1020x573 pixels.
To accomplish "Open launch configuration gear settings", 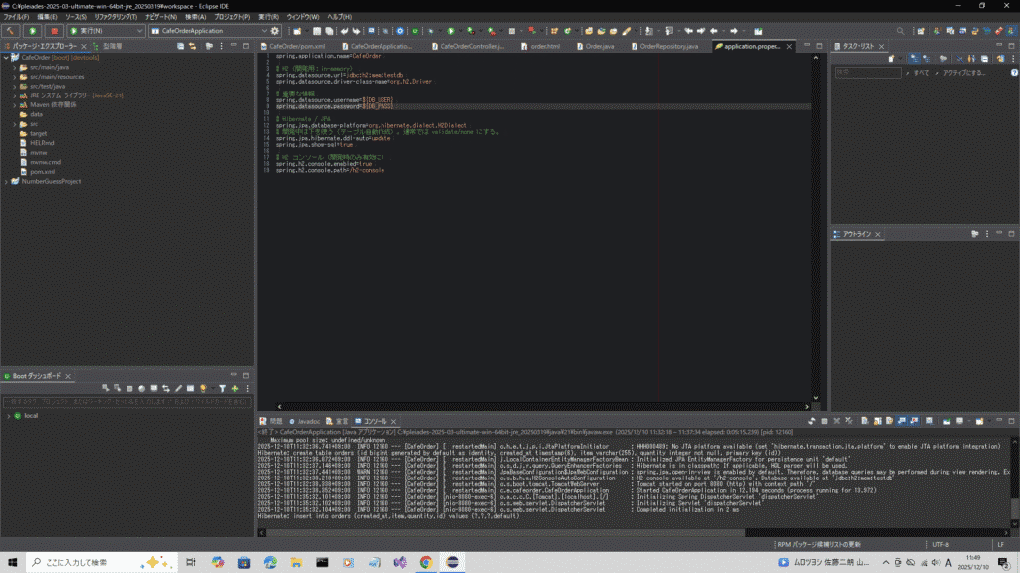I will (275, 31).
